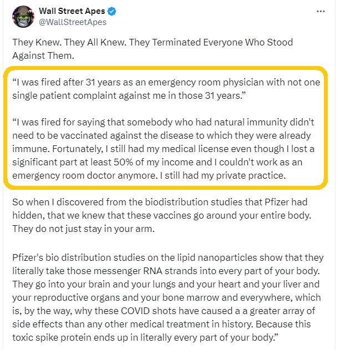340x364 pixels.
Task: Click the "They Knew. They All Knew" line
Action: point(153,43)
